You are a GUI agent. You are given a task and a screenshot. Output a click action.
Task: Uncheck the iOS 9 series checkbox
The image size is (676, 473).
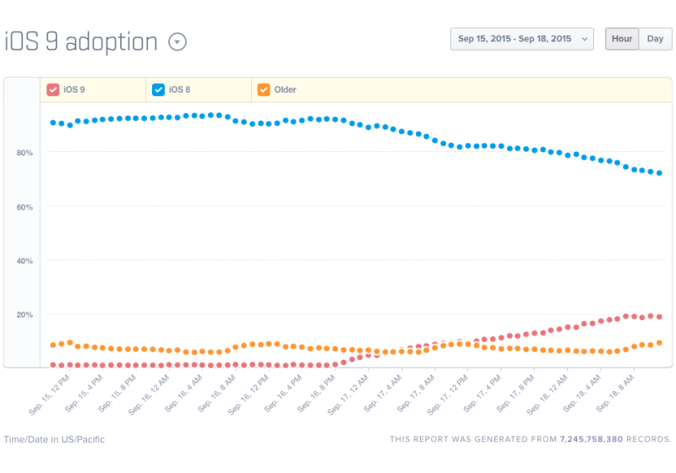point(52,90)
